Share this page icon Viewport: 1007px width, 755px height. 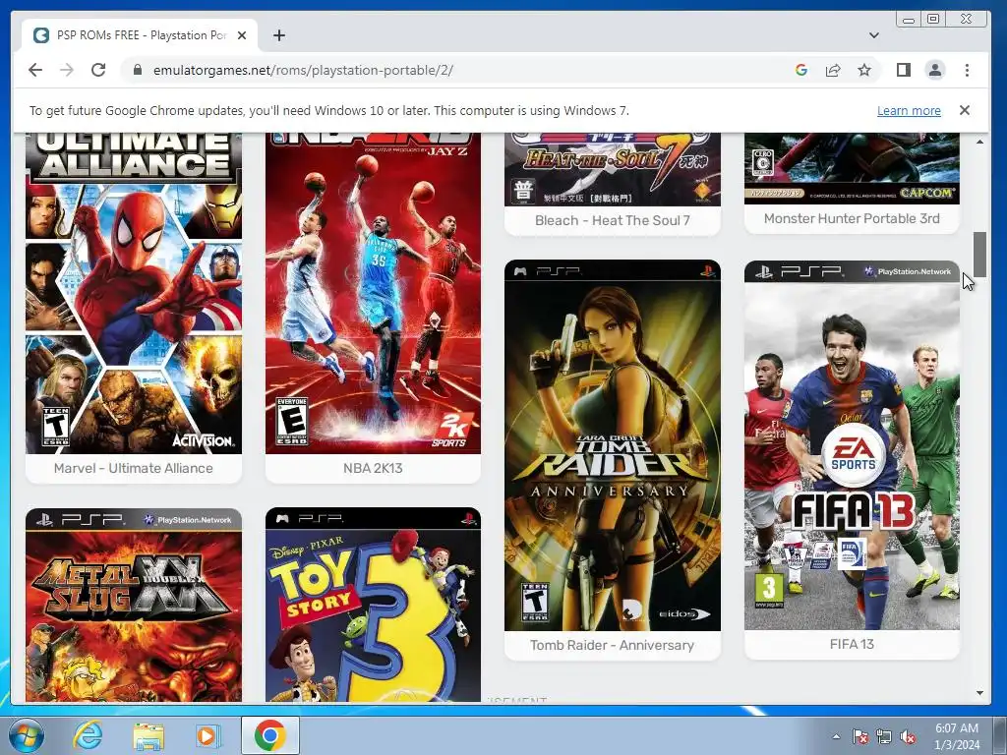(x=833, y=70)
